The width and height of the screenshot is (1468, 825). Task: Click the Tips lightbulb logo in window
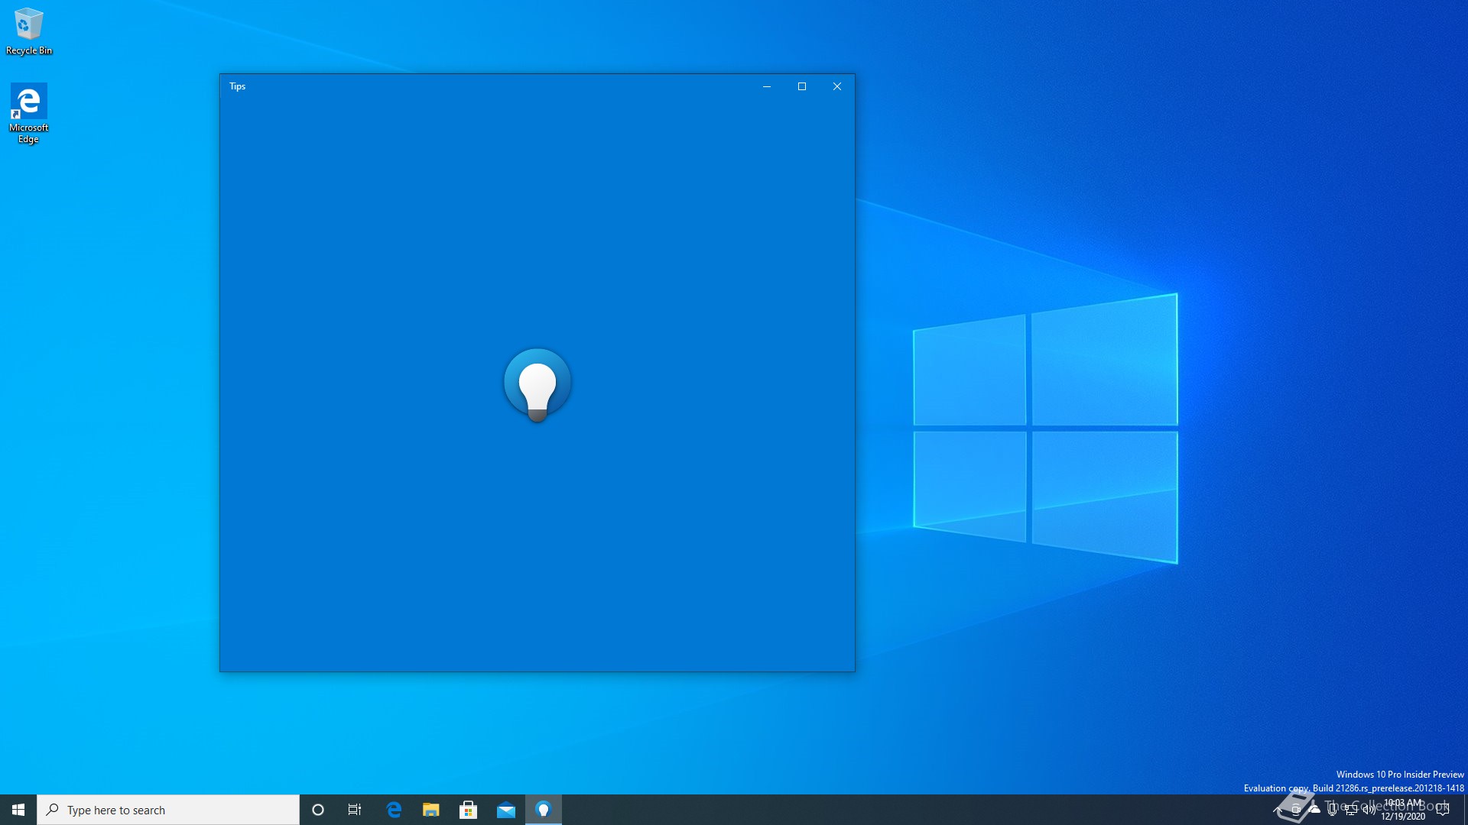[537, 384]
